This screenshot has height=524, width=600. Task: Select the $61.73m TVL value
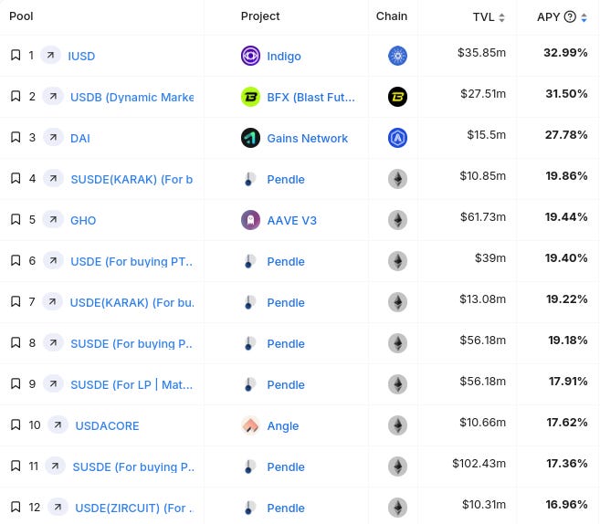pyautogui.click(x=483, y=217)
